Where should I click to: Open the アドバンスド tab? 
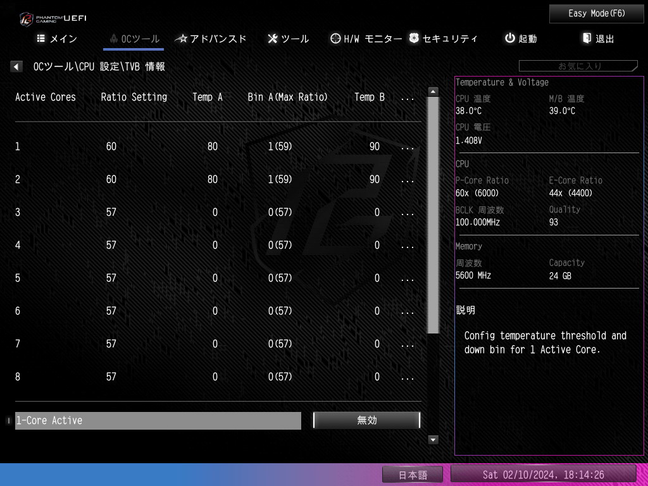click(x=210, y=39)
